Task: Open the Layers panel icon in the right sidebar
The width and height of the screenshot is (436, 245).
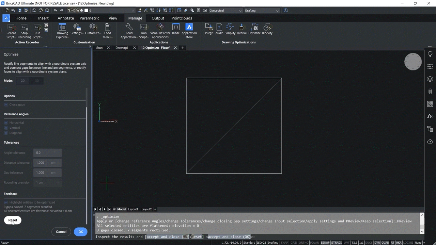Action: pos(430,79)
